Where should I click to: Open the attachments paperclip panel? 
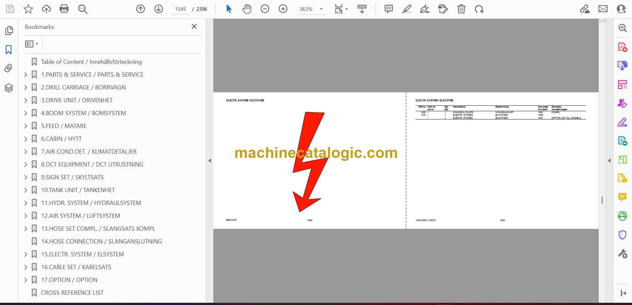pos(9,68)
